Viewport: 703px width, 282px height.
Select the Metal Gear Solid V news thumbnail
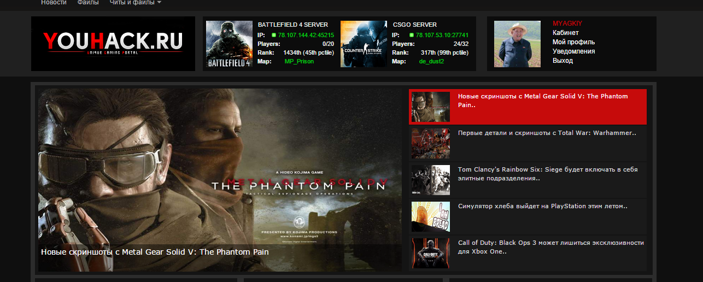click(x=430, y=107)
